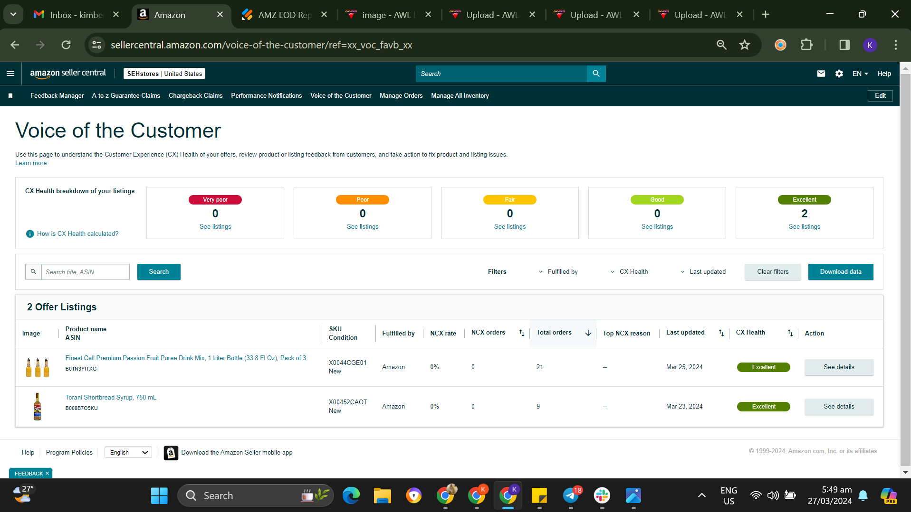911x512 pixels.
Task: Switch to the AMZ EOD Report tab
Action: [x=284, y=15]
